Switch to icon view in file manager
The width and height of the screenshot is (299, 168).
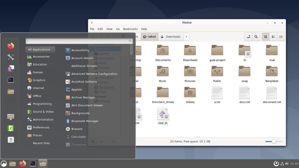pyautogui.click(x=266, y=37)
